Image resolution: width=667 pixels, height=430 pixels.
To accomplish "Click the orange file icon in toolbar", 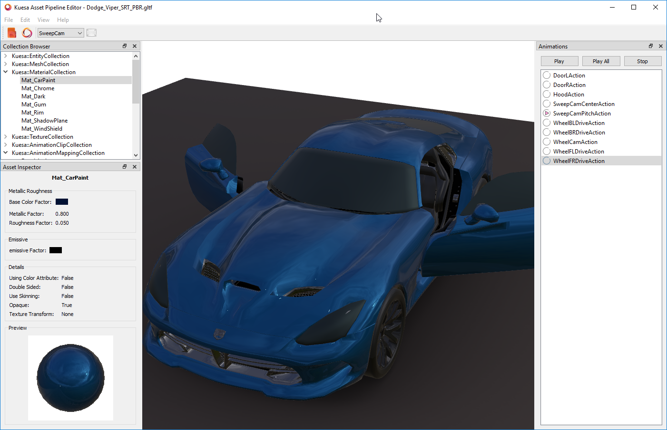I will pyautogui.click(x=12, y=33).
